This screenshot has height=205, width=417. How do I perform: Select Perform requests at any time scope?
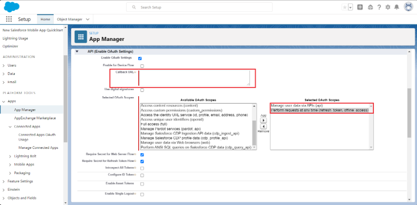coord(320,110)
